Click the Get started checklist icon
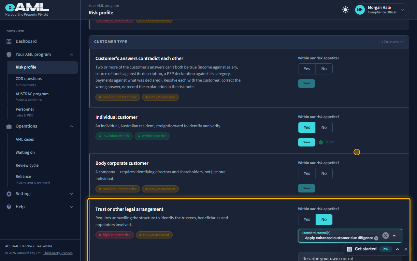The image size is (417, 261). point(349,249)
